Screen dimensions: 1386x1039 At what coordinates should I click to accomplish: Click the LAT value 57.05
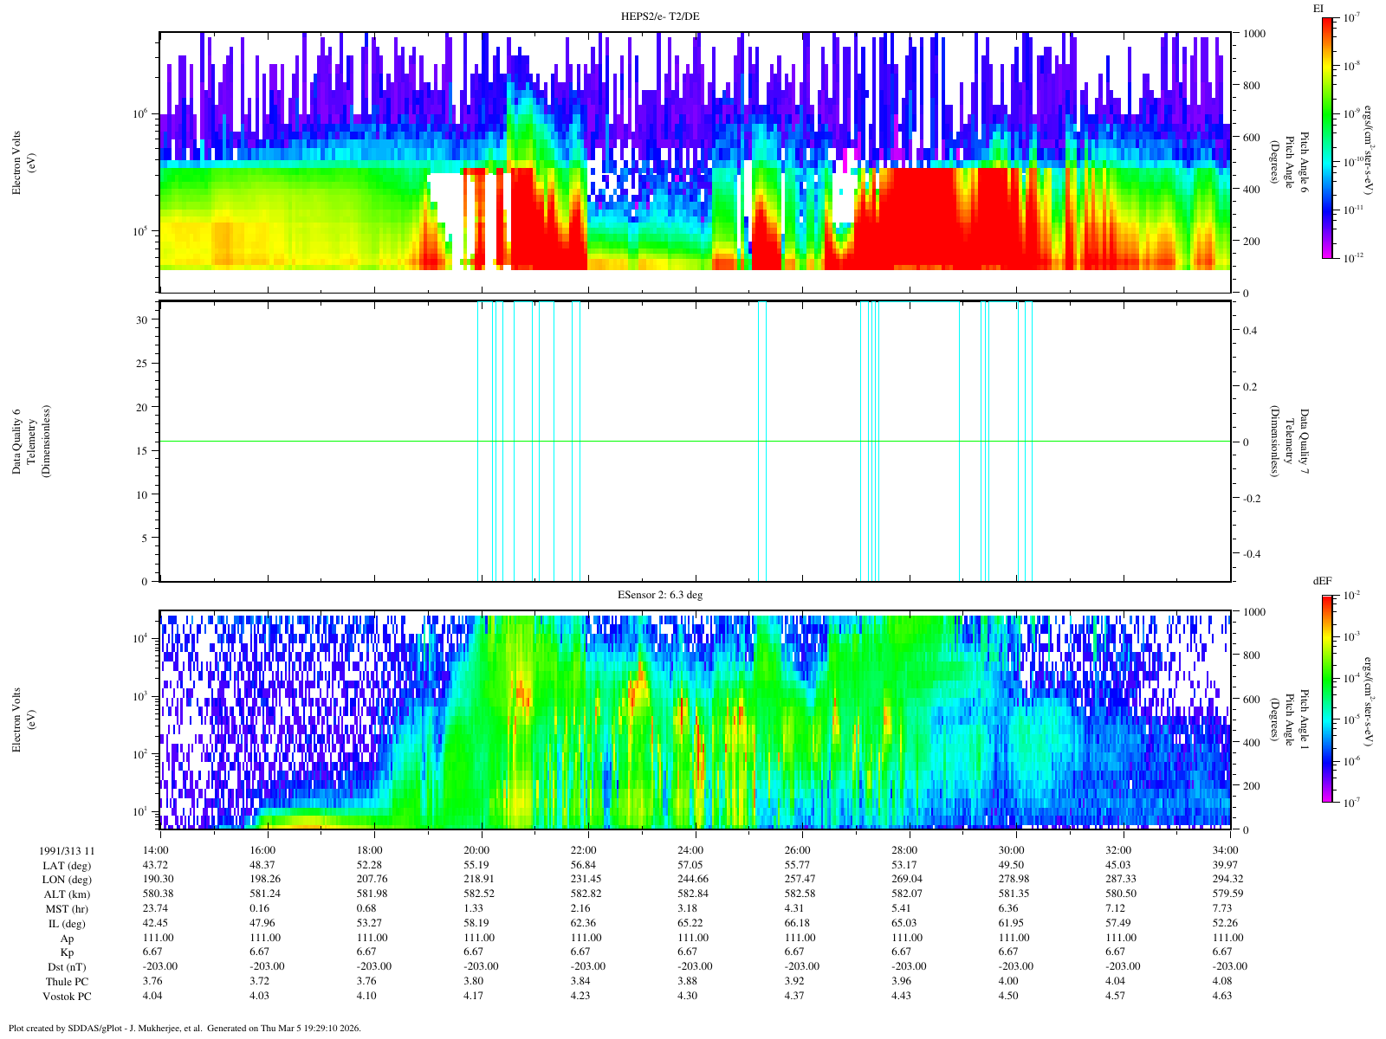[690, 865]
